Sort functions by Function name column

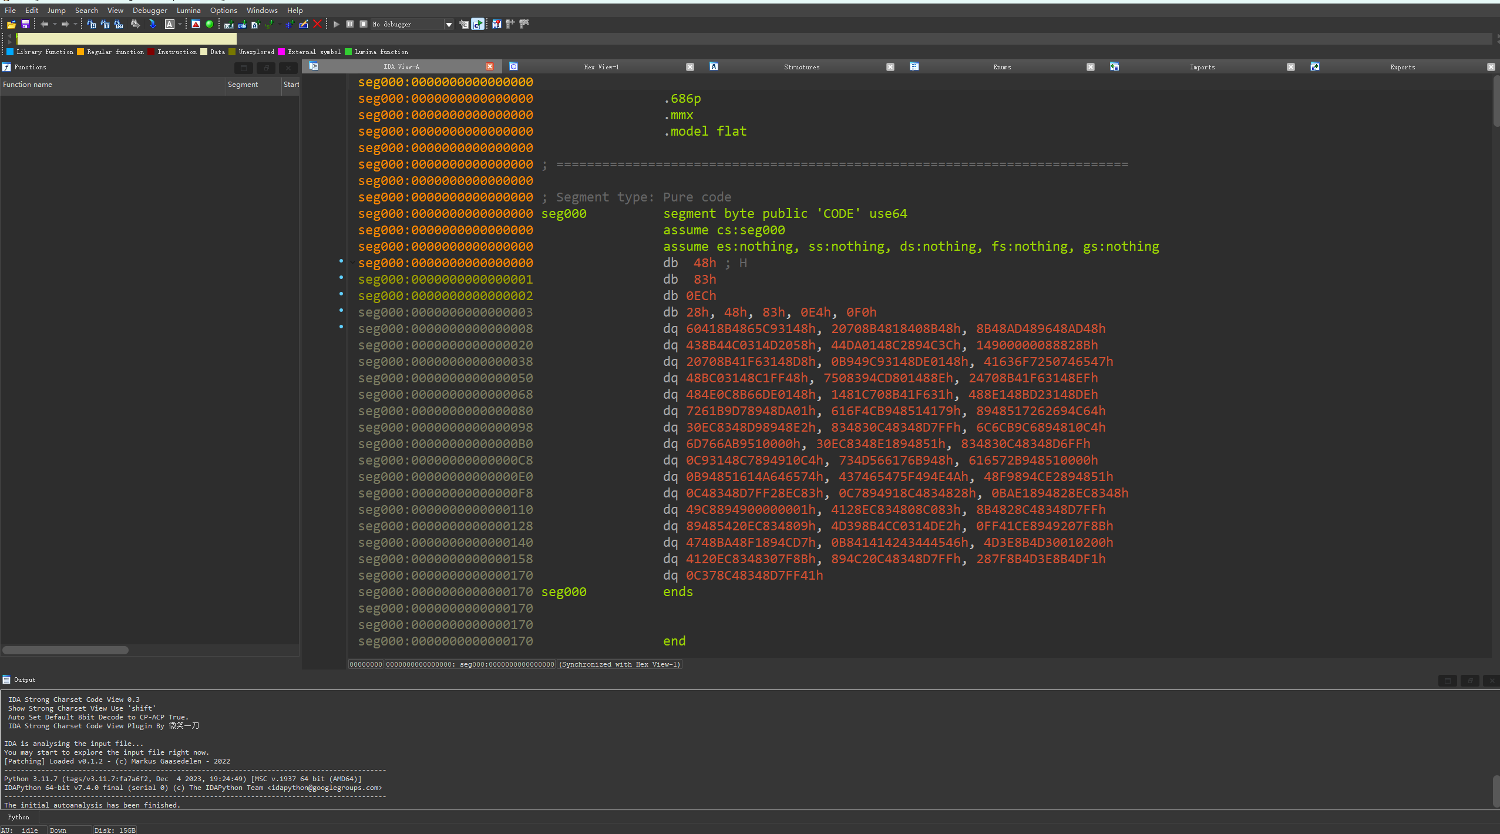pyautogui.click(x=113, y=85)
